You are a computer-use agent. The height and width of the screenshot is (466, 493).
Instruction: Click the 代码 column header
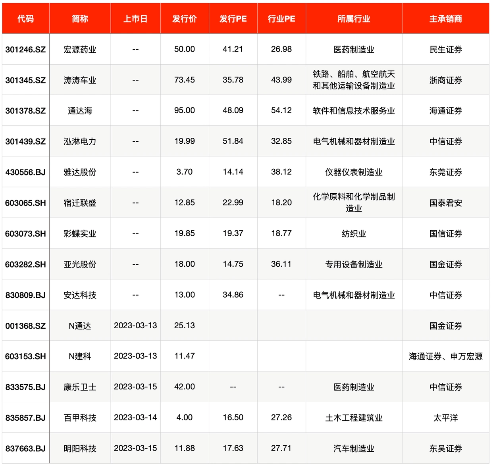click(25, 18)
